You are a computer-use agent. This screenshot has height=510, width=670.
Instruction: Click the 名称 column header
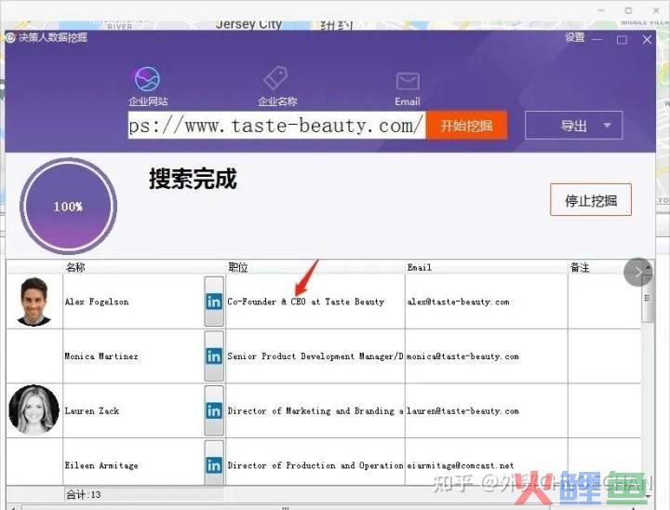(75, 267)
